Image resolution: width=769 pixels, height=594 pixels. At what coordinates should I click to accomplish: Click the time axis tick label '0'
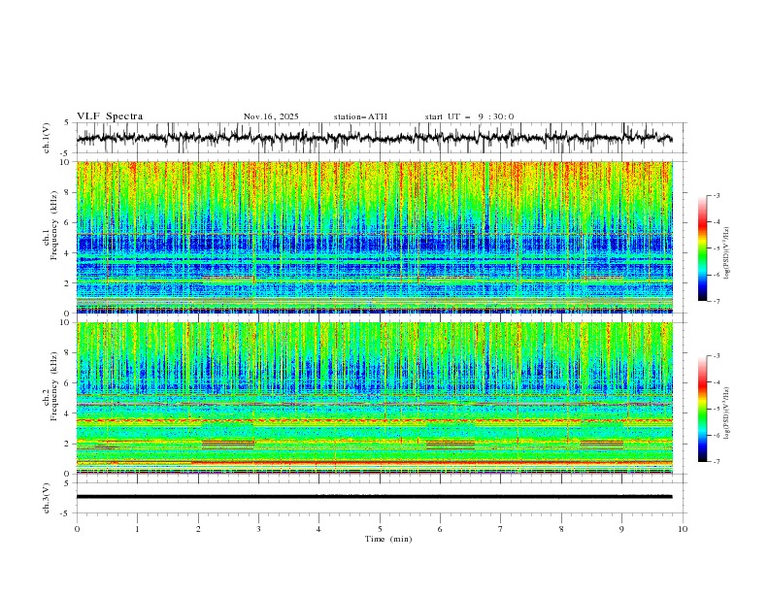[x=77, y=529]
